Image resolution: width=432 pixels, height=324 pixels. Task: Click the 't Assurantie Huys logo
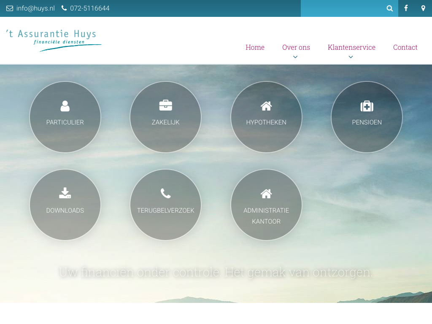tap(54, 40)
